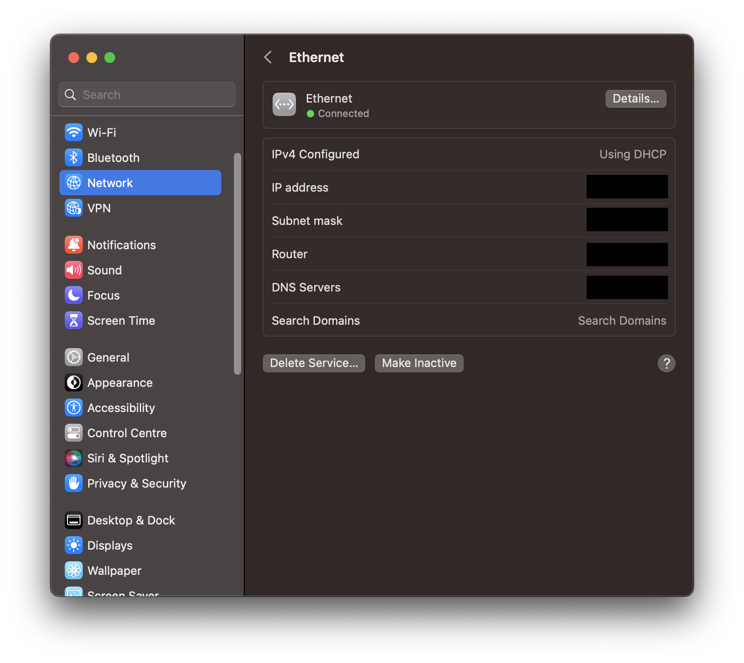Open Wallpaper label in sidebar
This screenshot has width=744, height=663.
[x=114, y=570]
